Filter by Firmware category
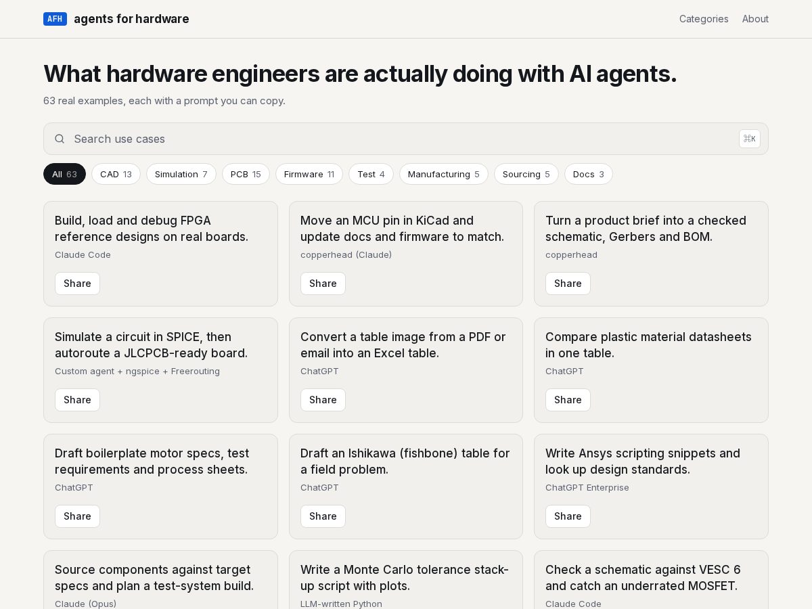 tap(309, 174)
